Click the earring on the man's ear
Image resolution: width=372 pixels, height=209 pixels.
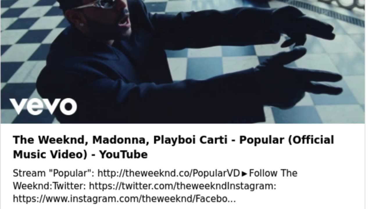tap(82, 25)
